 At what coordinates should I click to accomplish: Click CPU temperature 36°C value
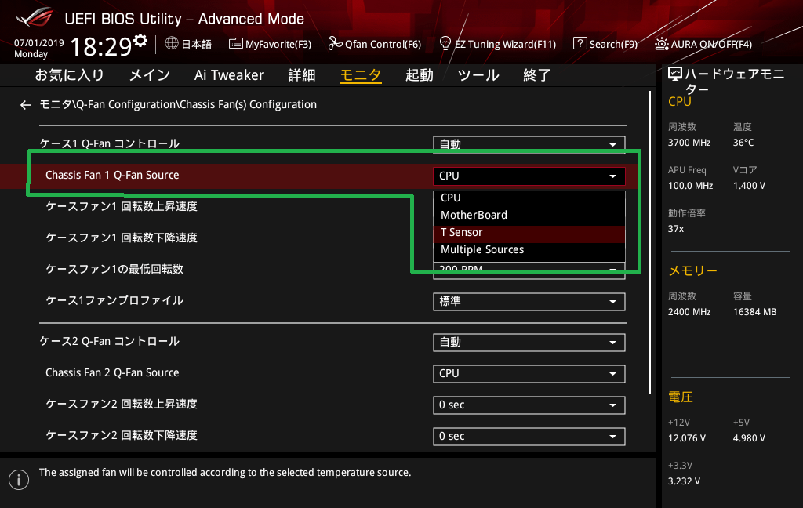click(743, 143)
